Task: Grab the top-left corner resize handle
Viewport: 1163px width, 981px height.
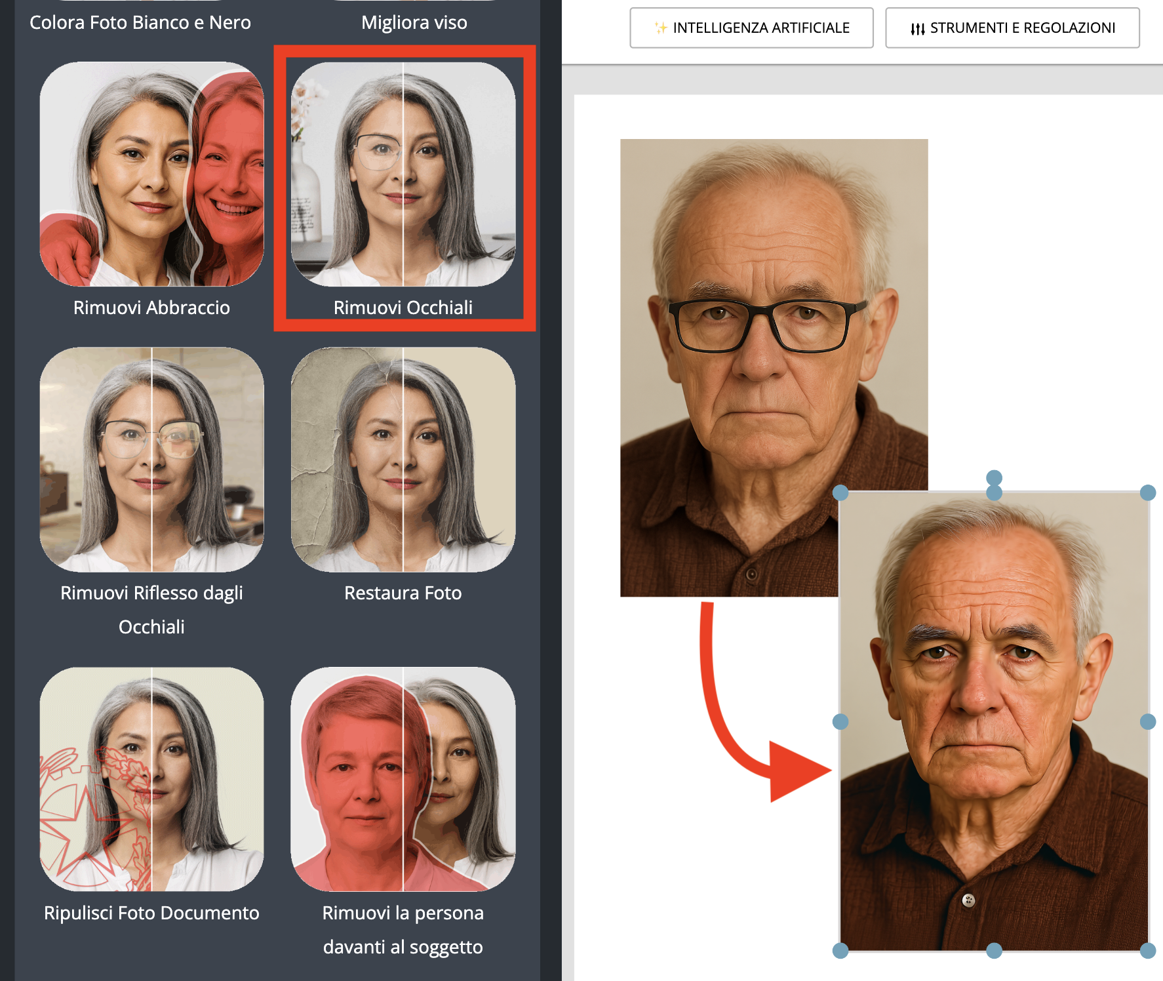Action: pos(840,492)
